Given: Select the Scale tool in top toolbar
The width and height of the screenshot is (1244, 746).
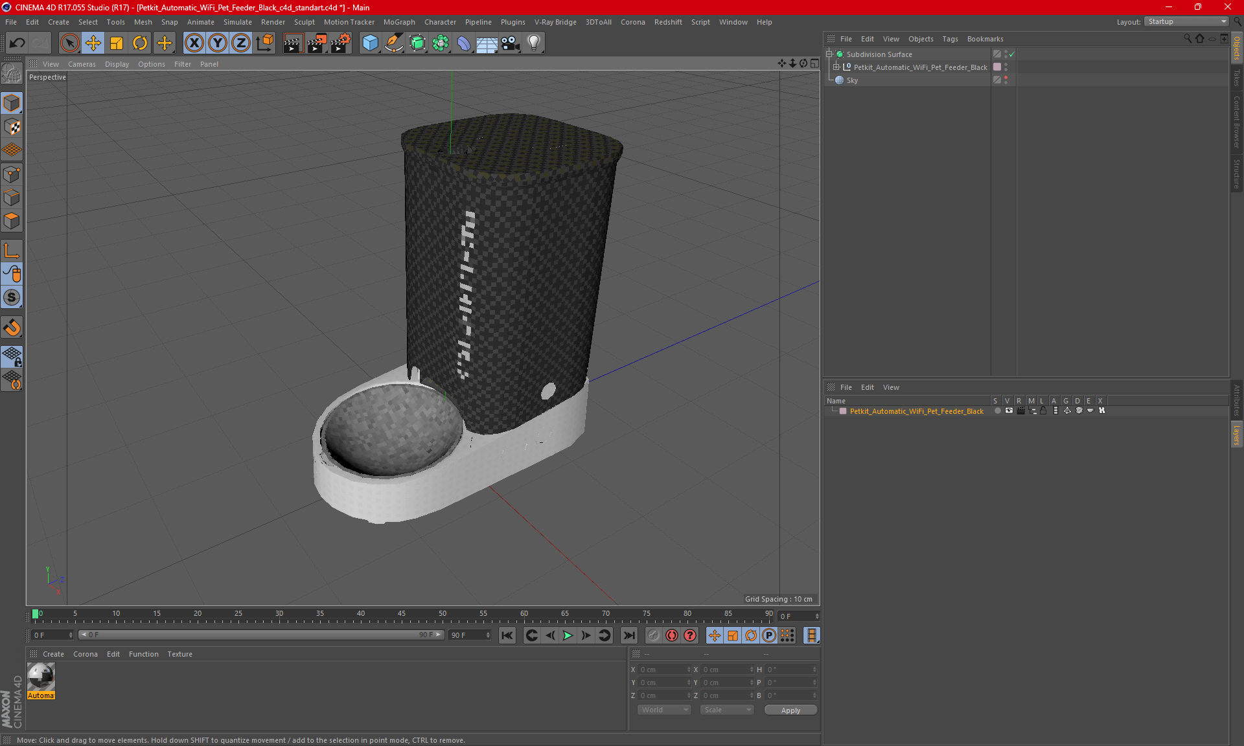Looking at the screenshot, I should pos(117,43).
